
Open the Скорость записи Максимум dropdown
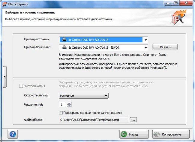[84, 96]
